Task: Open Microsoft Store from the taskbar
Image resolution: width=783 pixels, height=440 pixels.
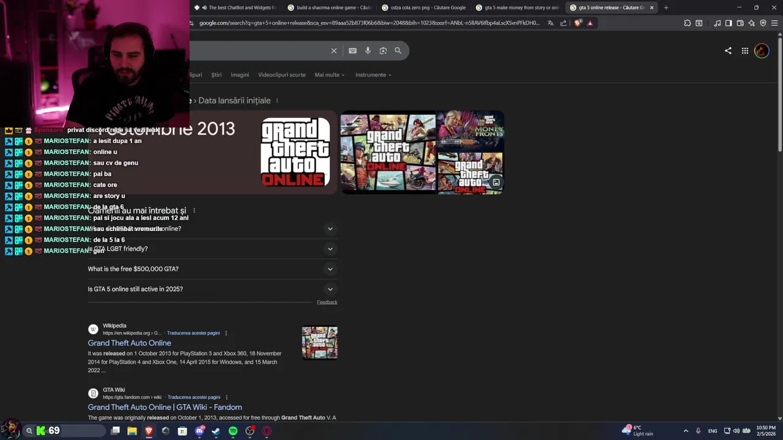Action: 182,431
